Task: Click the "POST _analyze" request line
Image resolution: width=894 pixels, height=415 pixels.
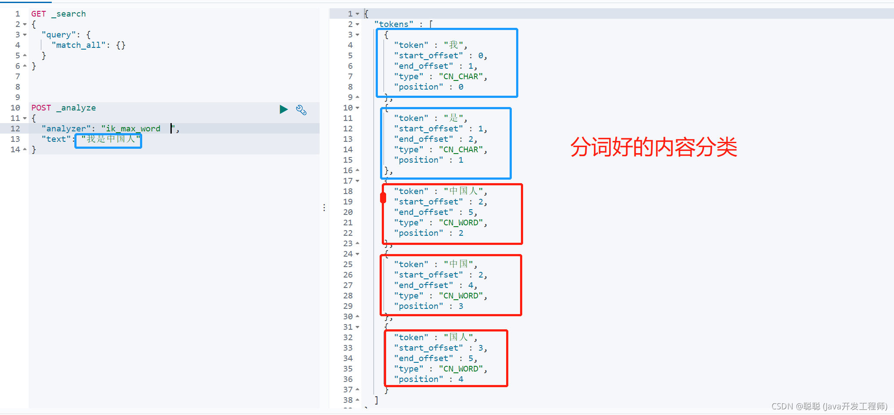Action: click(63, 108)
